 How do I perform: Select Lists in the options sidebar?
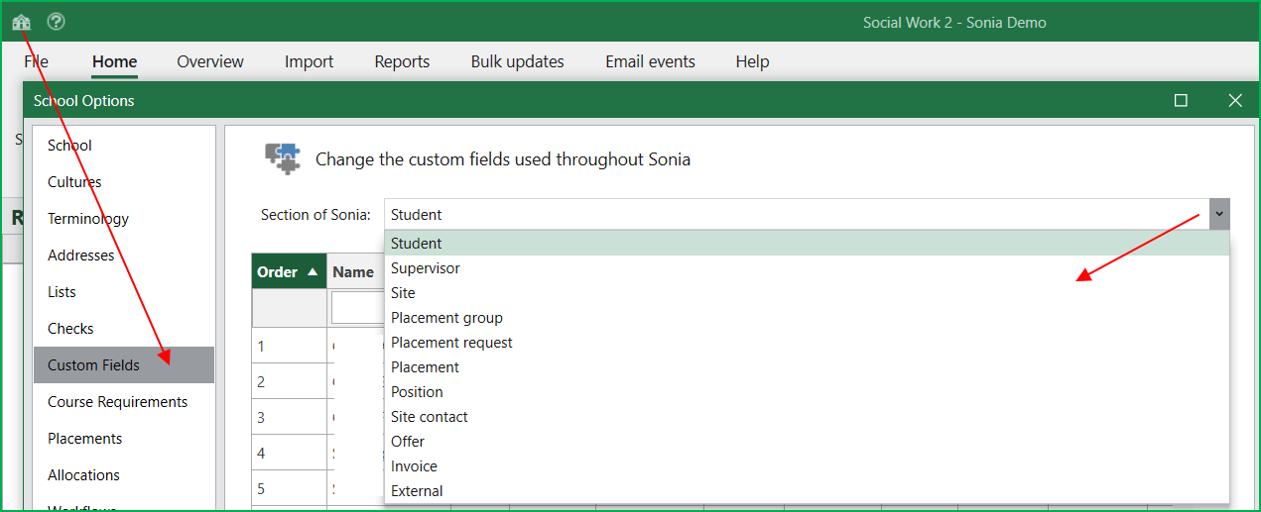click(x=124, y=292)
